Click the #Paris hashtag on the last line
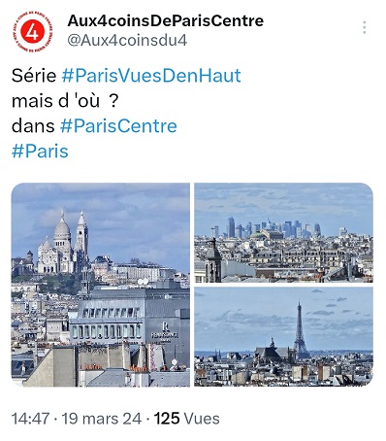386x441 pixels. 40,152
